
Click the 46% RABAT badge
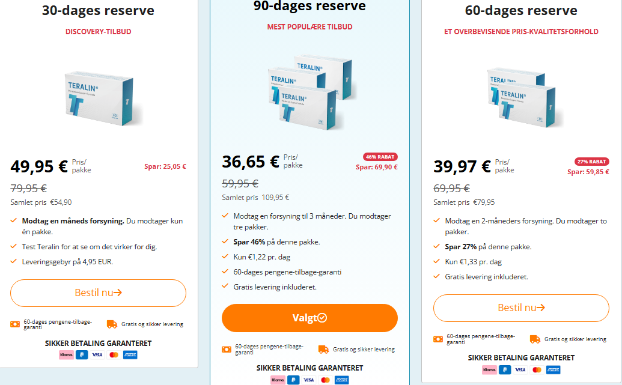[x=380, y=157]
